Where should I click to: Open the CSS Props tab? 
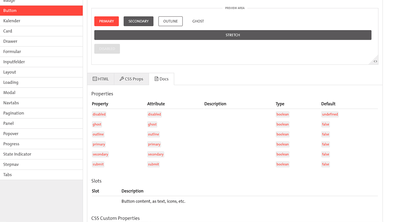131,79
